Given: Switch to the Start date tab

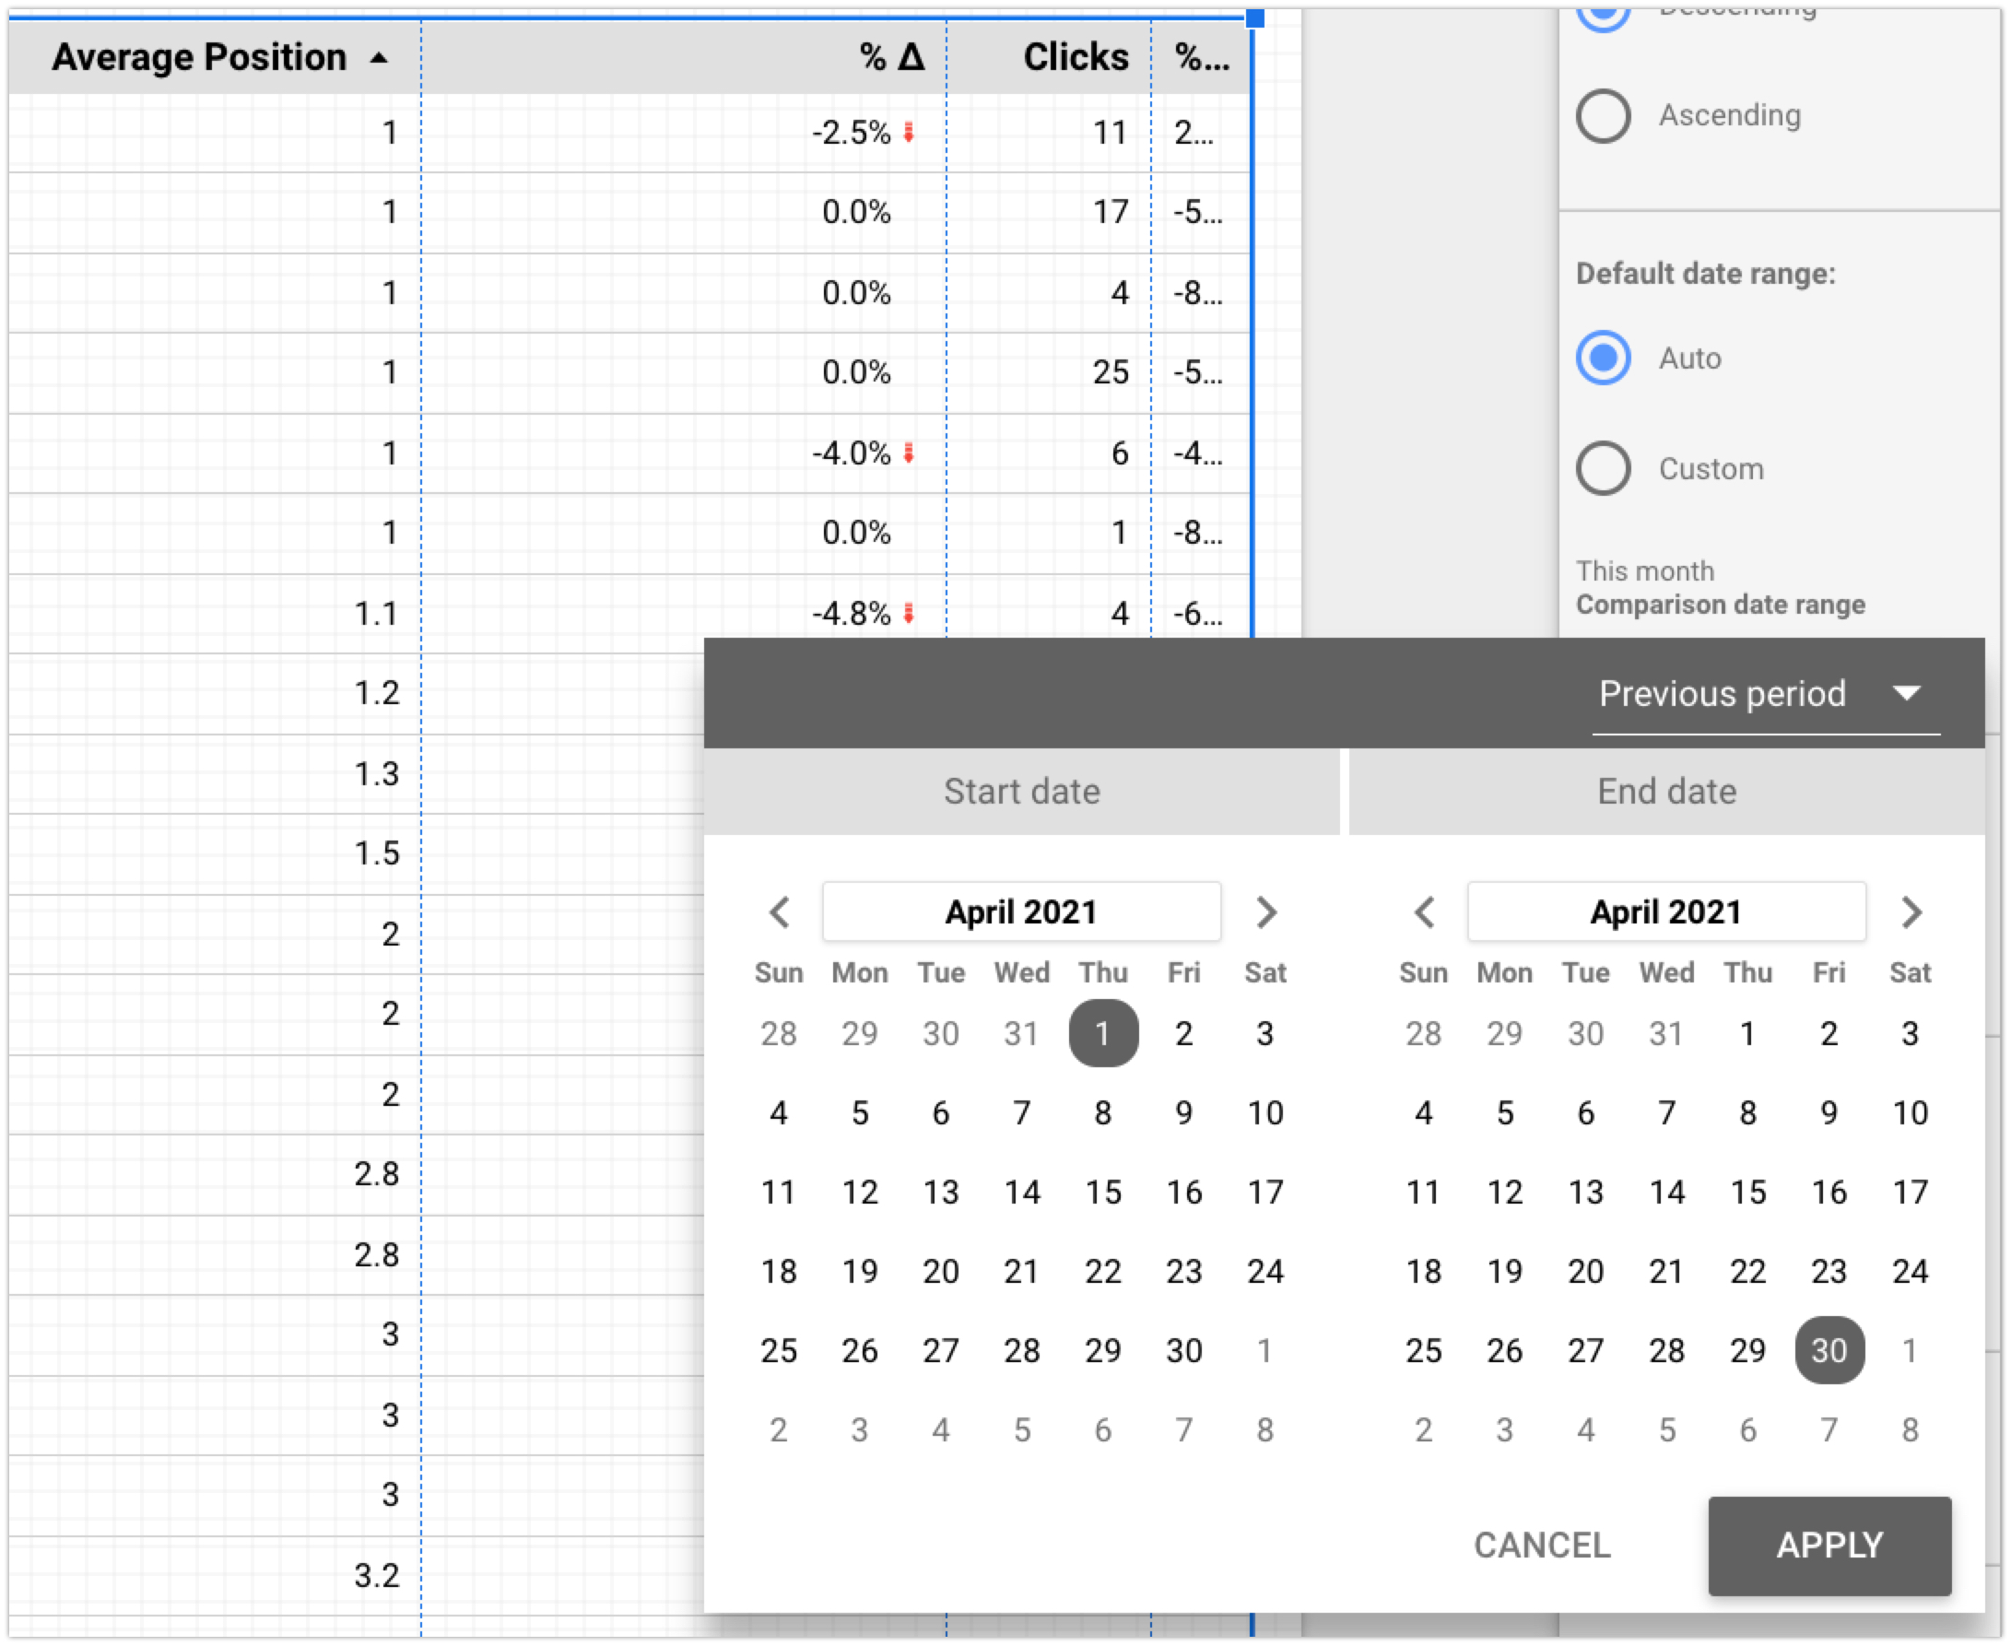Looking at the screenshot, I should pos(1021,792).
